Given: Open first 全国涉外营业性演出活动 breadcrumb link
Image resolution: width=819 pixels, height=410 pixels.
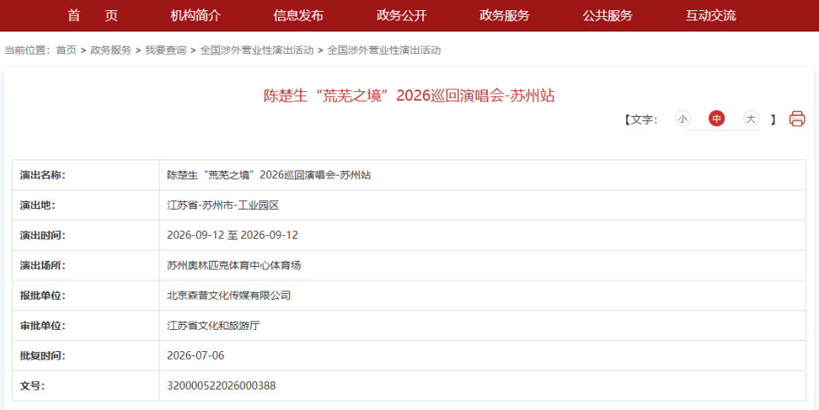Looking at the screenshot, I should click(x=257, y=50).
